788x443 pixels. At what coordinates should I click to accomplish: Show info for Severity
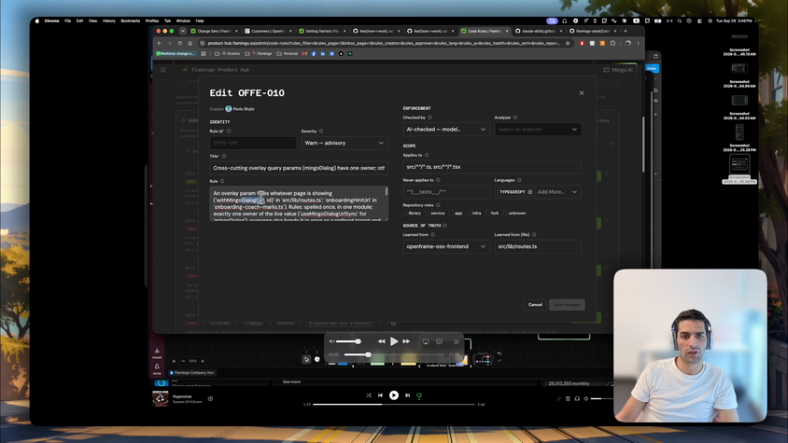(321, 132)
